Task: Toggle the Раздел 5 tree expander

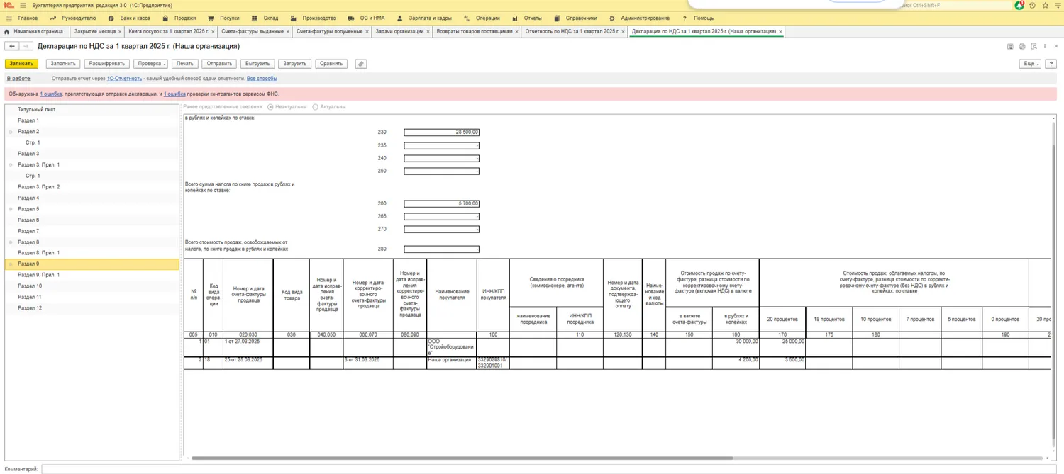Action: tap(11, 209)
